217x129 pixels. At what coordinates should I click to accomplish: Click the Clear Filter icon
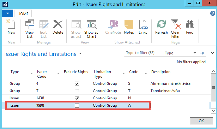[175, 27]
